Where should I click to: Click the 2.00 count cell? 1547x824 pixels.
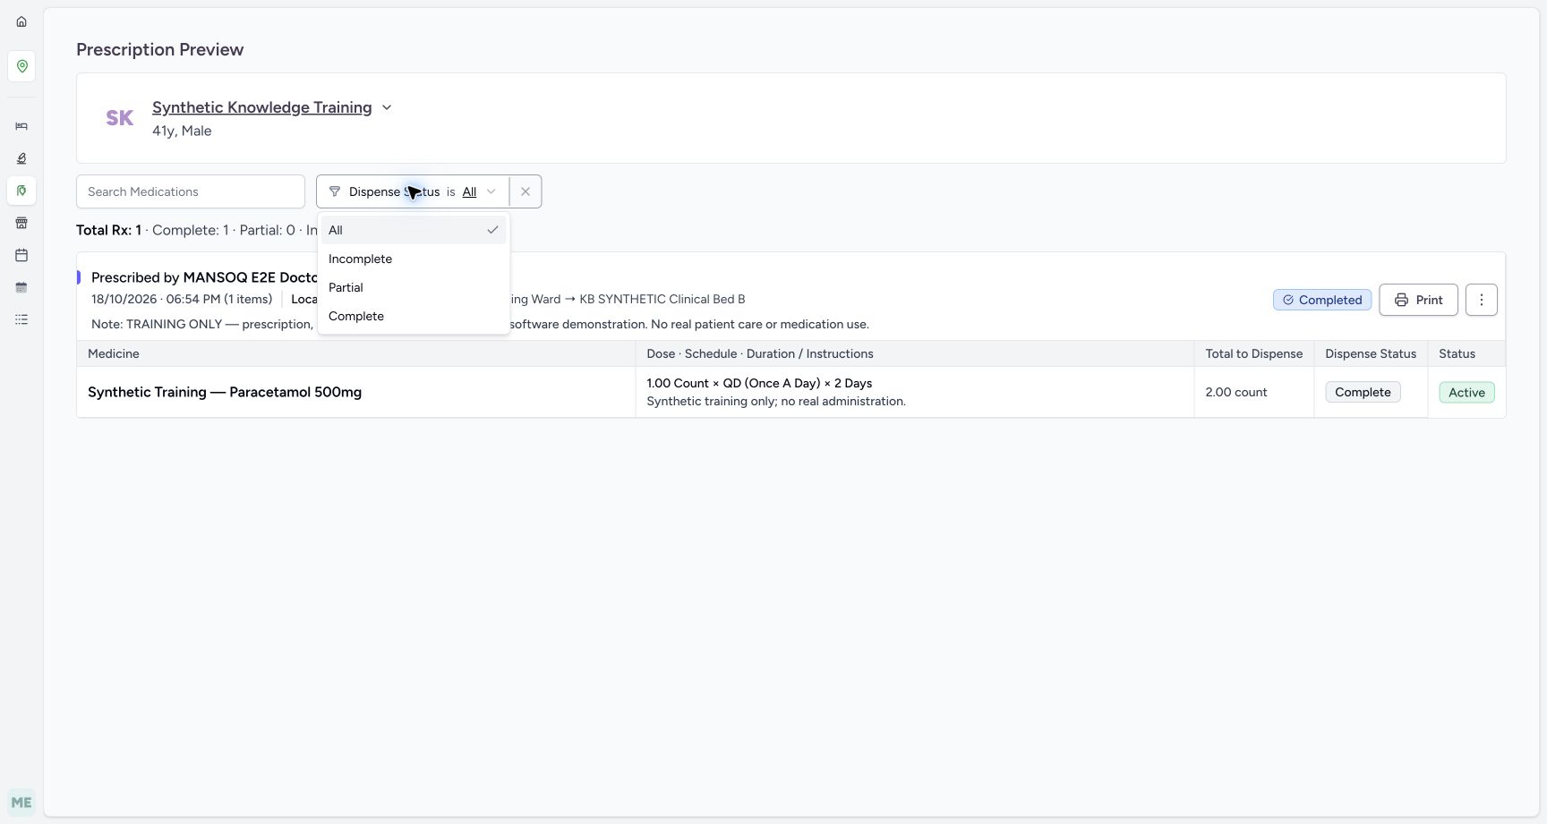(x=1236, y=392)
